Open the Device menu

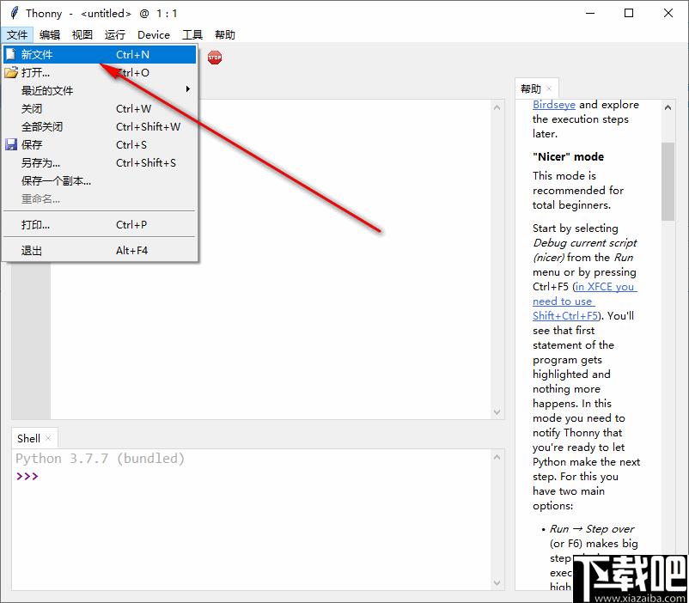(154, 34)
